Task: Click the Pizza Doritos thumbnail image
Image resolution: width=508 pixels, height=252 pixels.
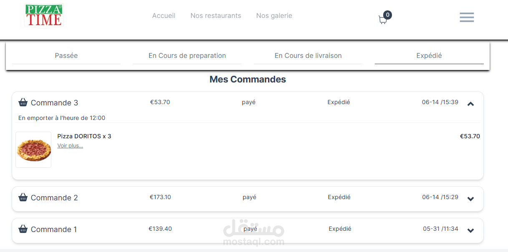Action: coord(33,150)
